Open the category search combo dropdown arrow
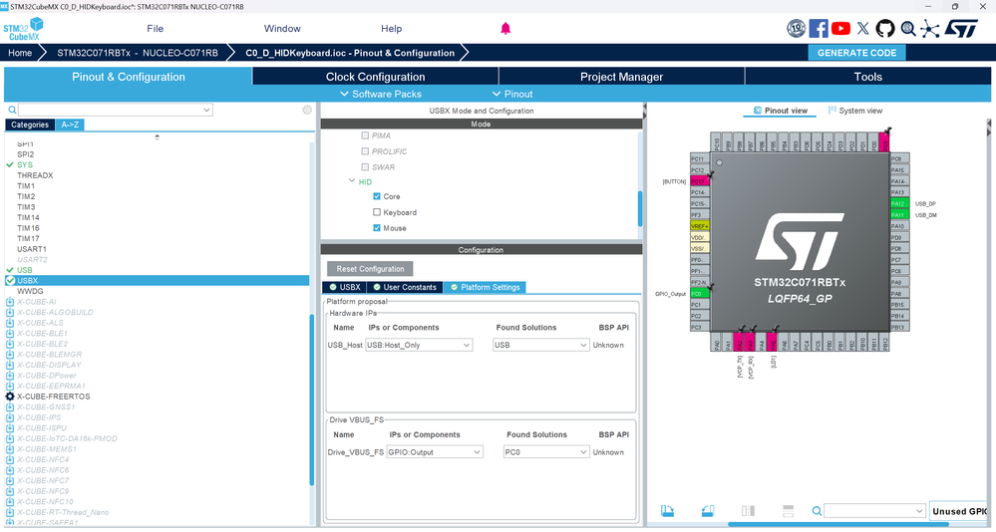Image resolution: width=996 pixels, height=532 pixels. (206, 110)
